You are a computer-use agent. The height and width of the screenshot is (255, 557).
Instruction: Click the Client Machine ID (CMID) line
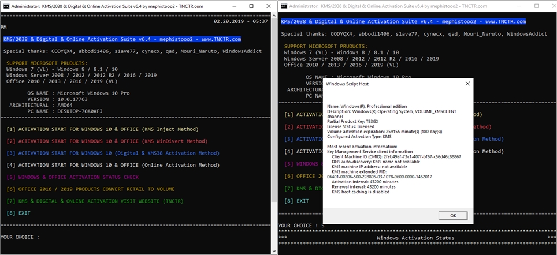(x=396, y=156)
